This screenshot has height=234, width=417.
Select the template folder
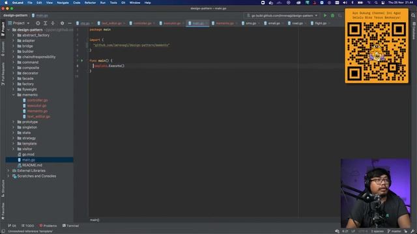click(29, 144)
